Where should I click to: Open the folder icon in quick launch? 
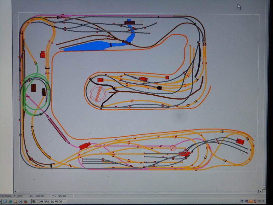15,202
